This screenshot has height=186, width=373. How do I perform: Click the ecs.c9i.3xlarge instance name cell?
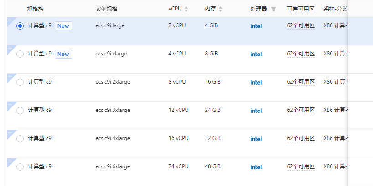113,110
